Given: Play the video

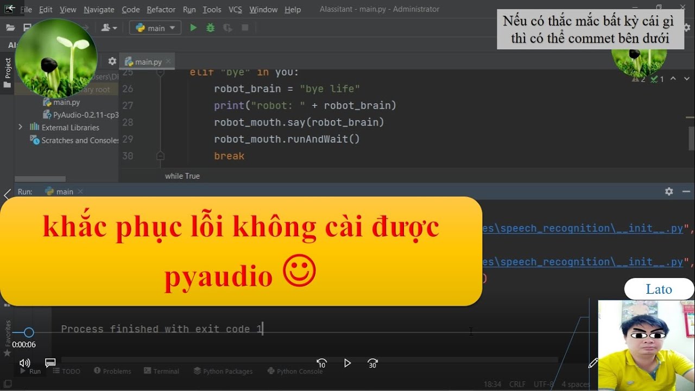Looking at the screenshot, I should 347,363.
